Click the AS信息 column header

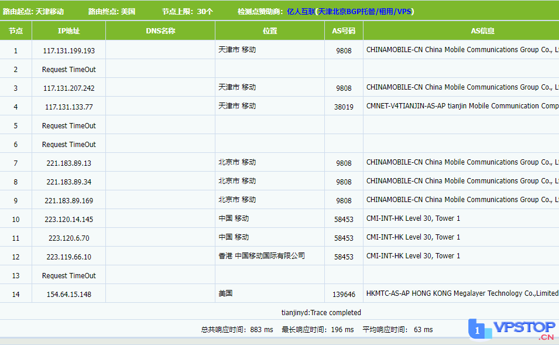pos(483,31)
